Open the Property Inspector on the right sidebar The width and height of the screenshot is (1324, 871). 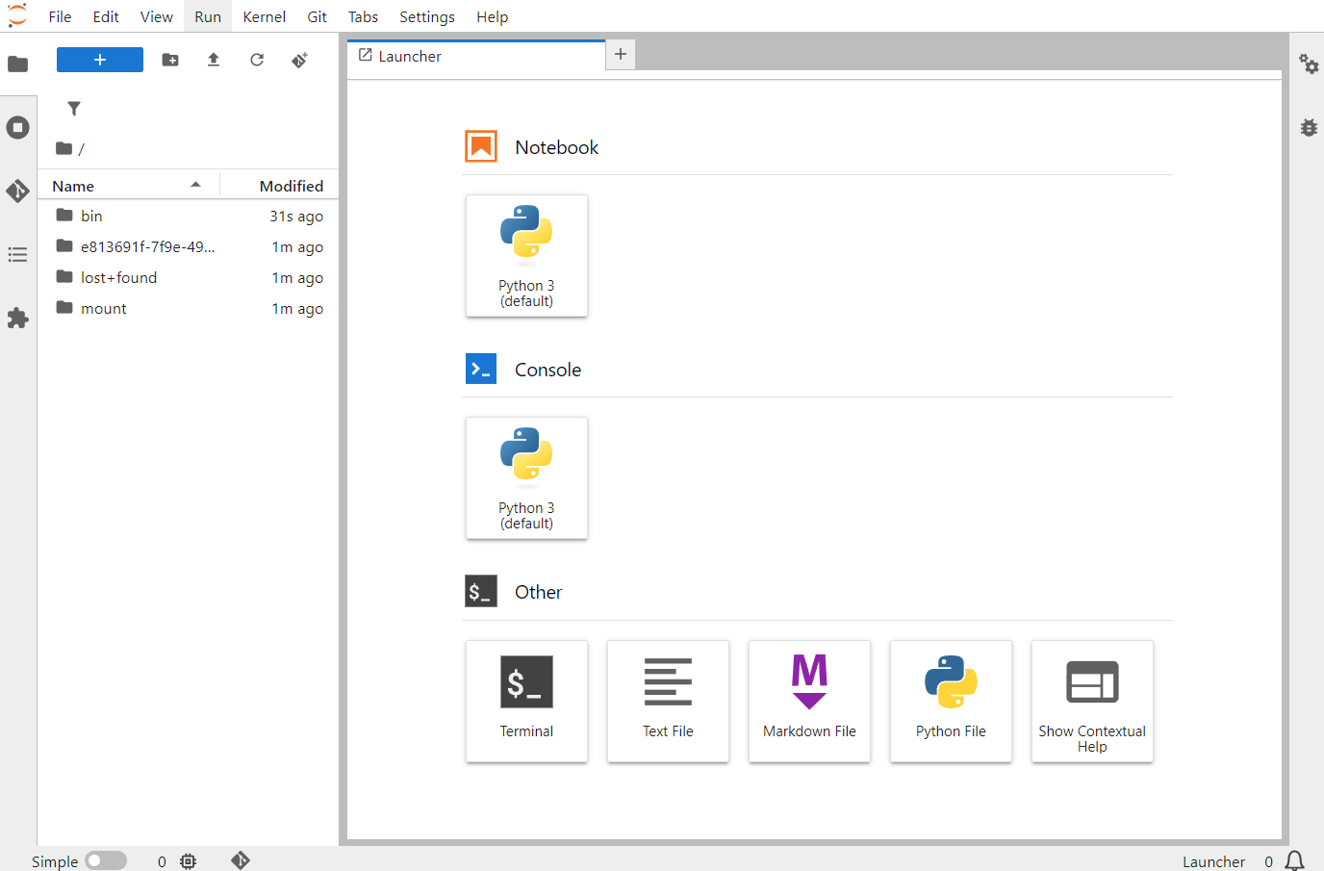click(x=1308, y=64)
